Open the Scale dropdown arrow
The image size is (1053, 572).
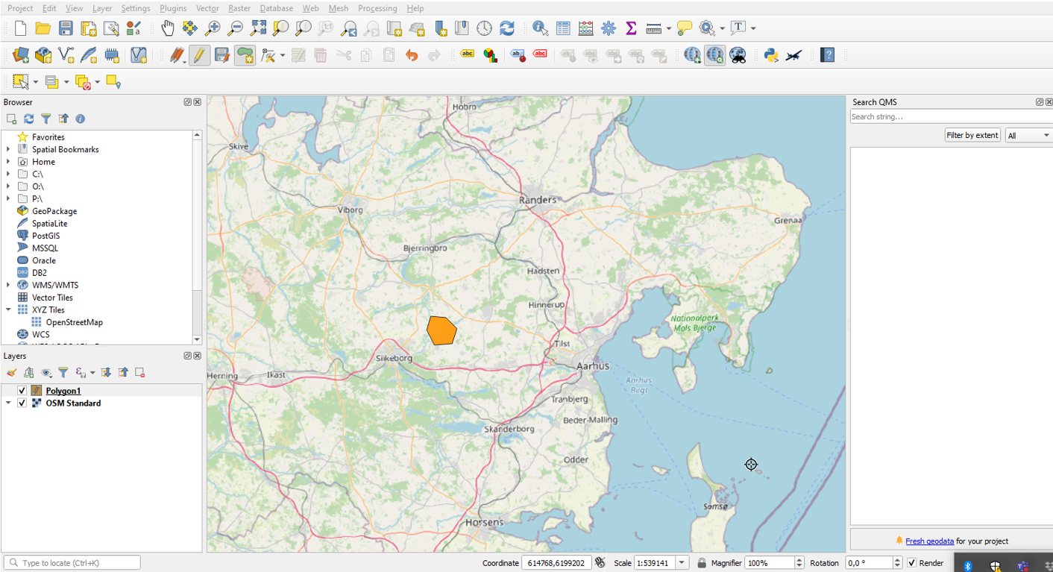tap(682, 563)
